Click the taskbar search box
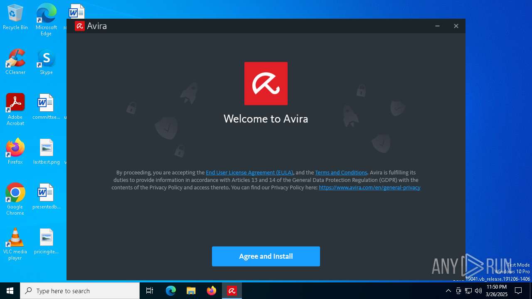532x299 pixels. [80, 291]
